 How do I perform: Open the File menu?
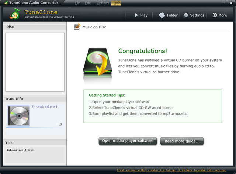click(x=77, y=3)
